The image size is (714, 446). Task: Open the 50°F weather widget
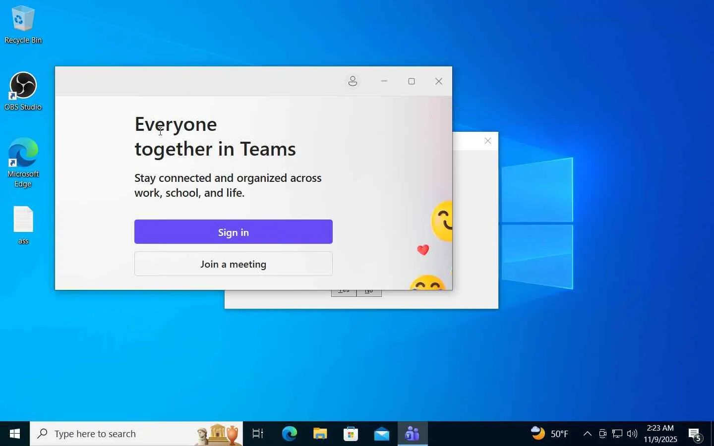(x=550, y=434)
